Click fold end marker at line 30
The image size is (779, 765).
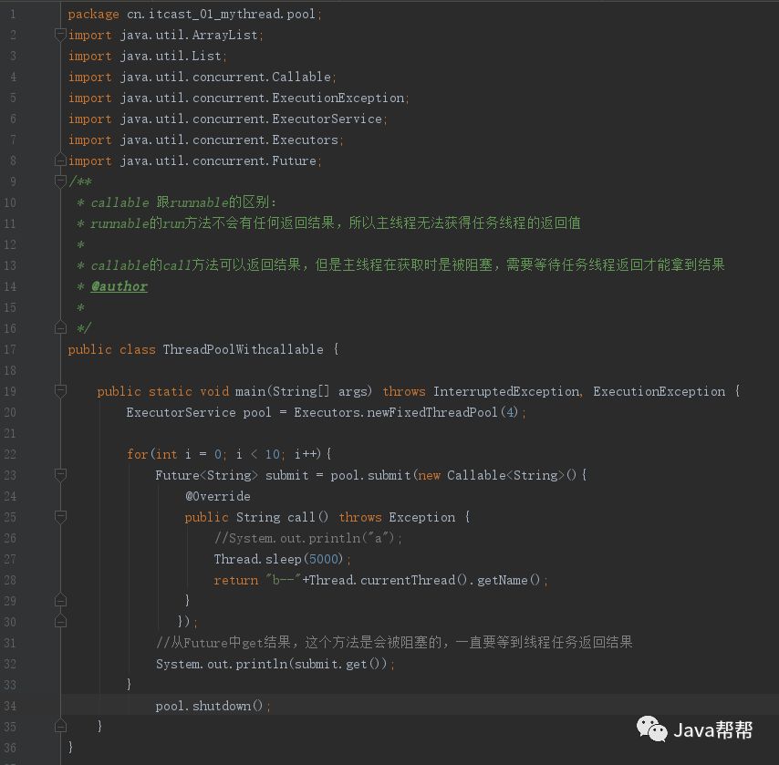pos(60,622)
